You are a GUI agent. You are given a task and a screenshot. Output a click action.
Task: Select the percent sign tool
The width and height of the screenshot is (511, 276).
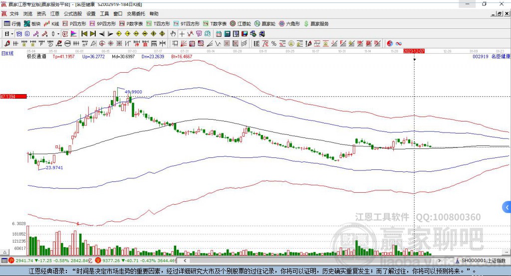(x=274, y=43)
